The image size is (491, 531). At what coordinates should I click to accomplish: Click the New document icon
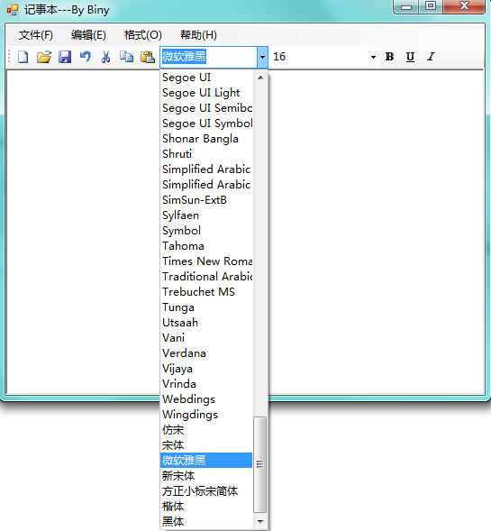(23, 57)
